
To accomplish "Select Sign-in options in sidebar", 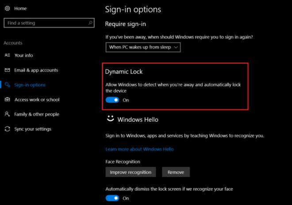I will pyautogui.click(x=30, y=85).
